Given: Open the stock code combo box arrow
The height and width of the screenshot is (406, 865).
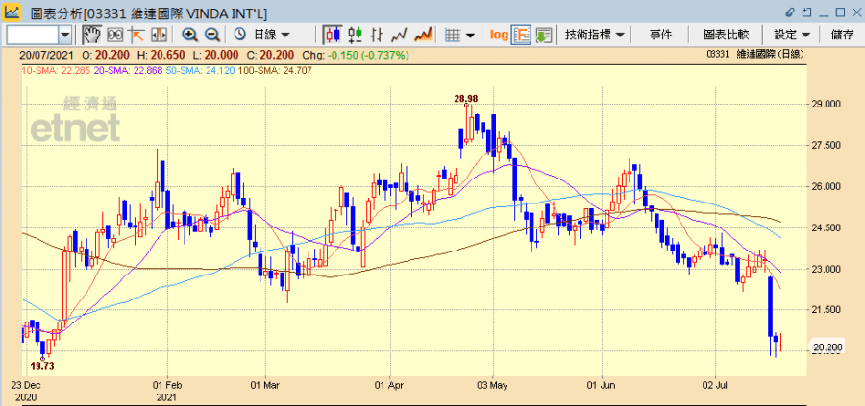Looking at the screenshot, I should coord(64,35).
